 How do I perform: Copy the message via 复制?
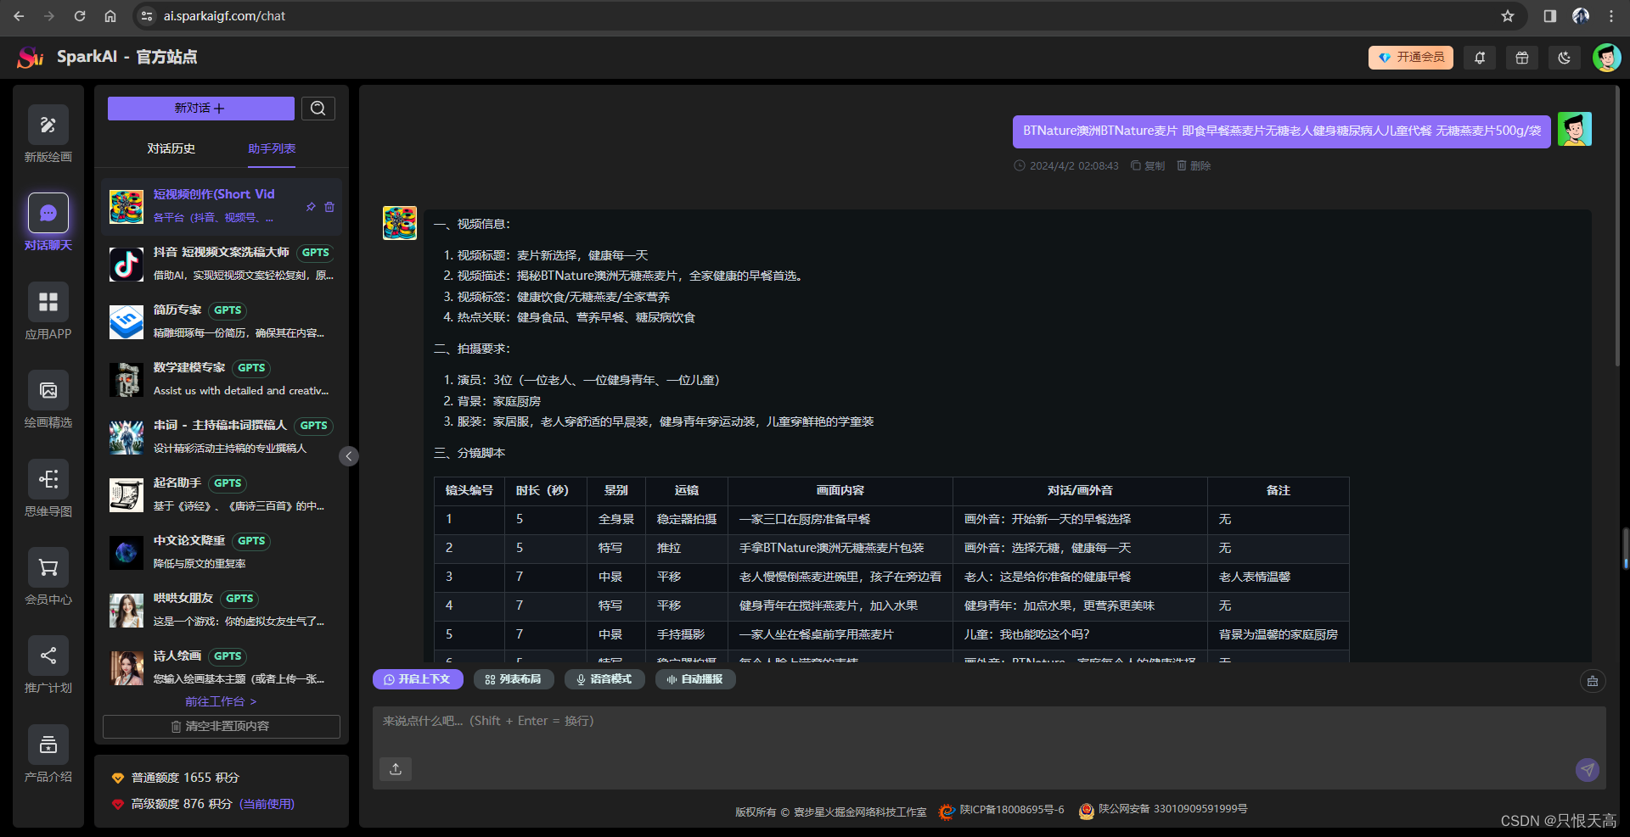click(x=1148, y=166)
